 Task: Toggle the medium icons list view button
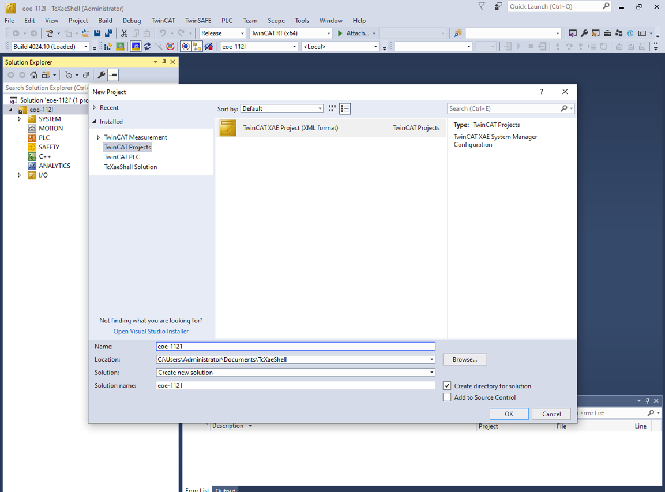click(x=345, y=108)
